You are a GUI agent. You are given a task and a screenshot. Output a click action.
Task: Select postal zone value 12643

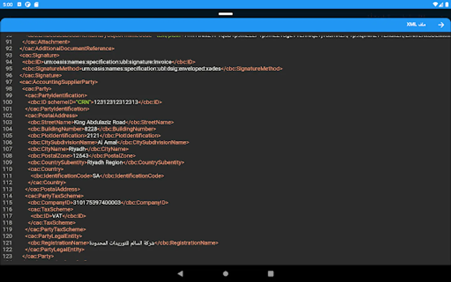click(81, 156)
